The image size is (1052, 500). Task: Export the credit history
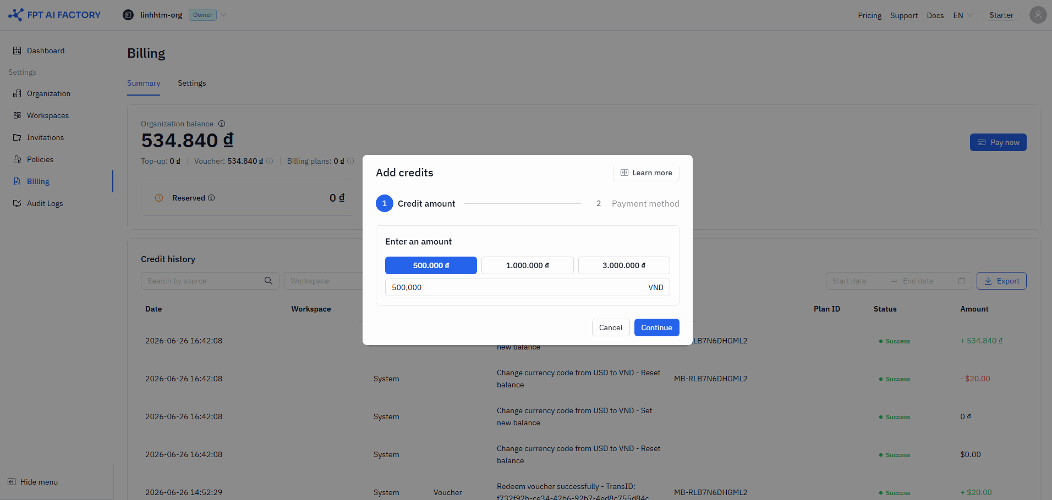click(x=1001, y=281)
